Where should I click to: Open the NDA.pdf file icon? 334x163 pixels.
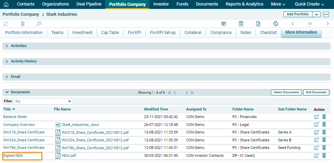[x=58, y=156]
